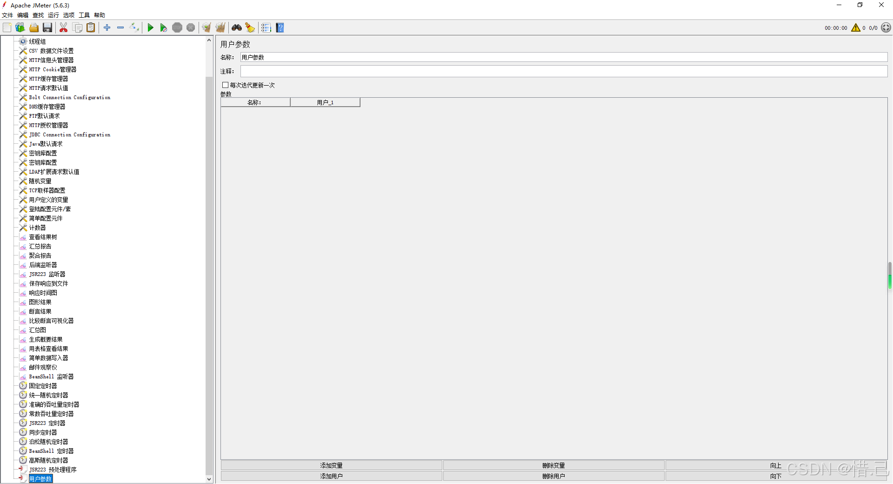Select 线程组 in the tree
Screen dimensions: 893x484
tap(37, 41)
